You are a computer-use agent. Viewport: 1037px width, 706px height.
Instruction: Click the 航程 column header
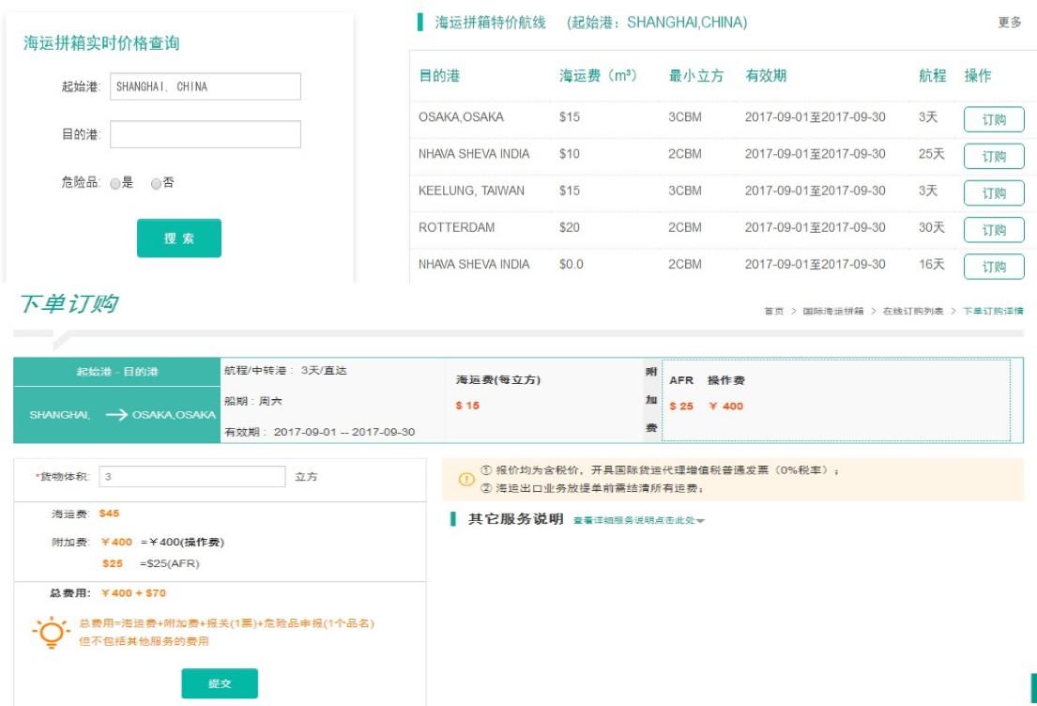(933, 76)
